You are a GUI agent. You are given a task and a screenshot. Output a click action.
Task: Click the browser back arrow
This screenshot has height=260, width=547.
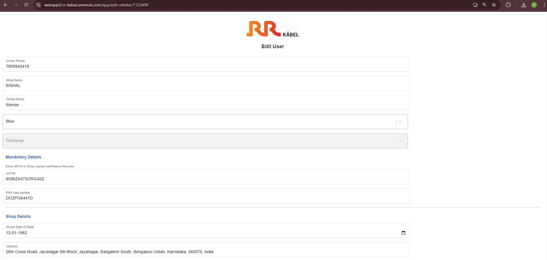(5, 5)
